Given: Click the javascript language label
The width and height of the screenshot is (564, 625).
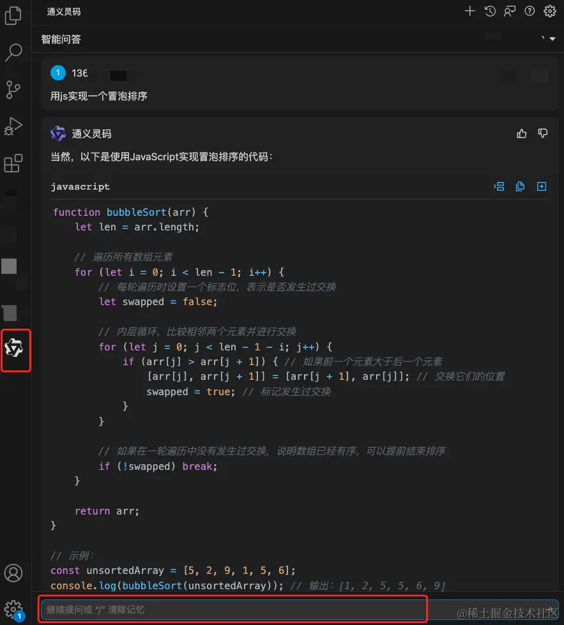Looking at the screenshot, I should (80, 186).
